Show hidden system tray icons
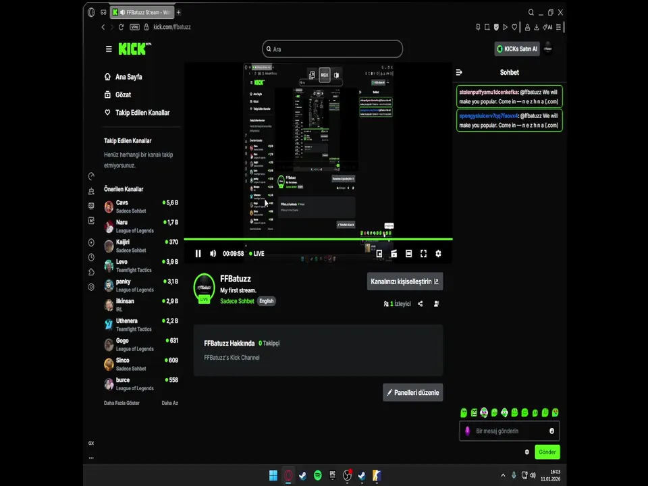 pyautogui.click(x=503, y=475)
